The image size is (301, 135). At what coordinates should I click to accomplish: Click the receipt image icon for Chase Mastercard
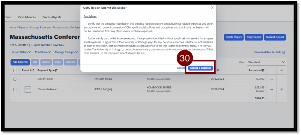coord(28,89)
